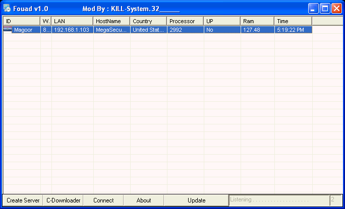
Task: Sort by the HostName column header
Action: click(x=111, y=21)
